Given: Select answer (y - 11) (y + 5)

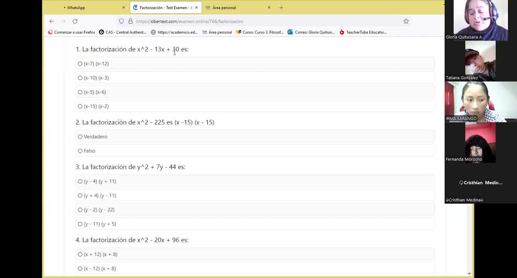Looking at the screenshot, I should point(255,224).
